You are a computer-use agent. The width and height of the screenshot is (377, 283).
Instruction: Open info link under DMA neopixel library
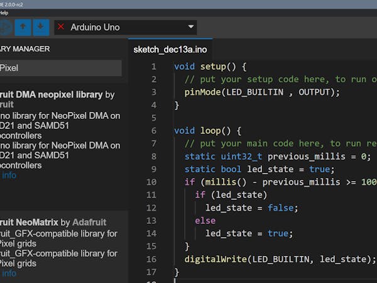[x=9, y=175]
